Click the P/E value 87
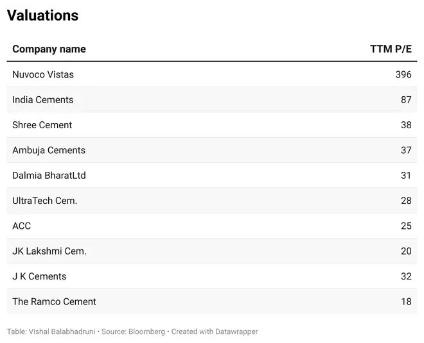Screen dimensions: 424x343 coord(406,100)
